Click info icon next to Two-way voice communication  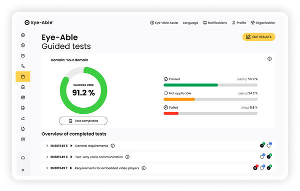[127, 157]
